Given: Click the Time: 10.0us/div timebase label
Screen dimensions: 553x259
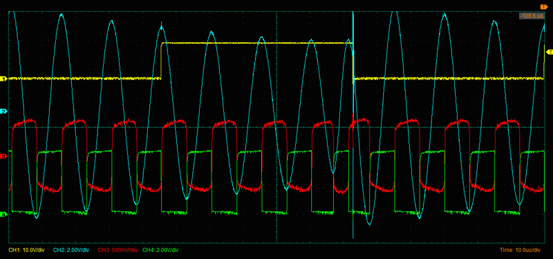Looking at the screenshot, I should 520,250.
